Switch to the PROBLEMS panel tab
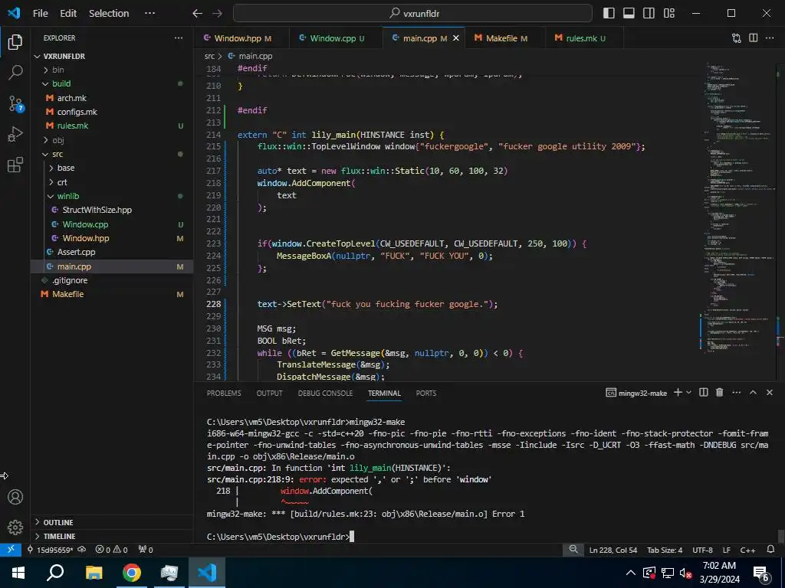The height and width of the screenshot is (588, 785). pyautogui.click(x=224, y=393)
